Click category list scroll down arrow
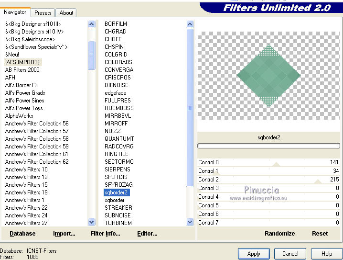This screenshot has height=260, width=343. click(x=91, y=222)
